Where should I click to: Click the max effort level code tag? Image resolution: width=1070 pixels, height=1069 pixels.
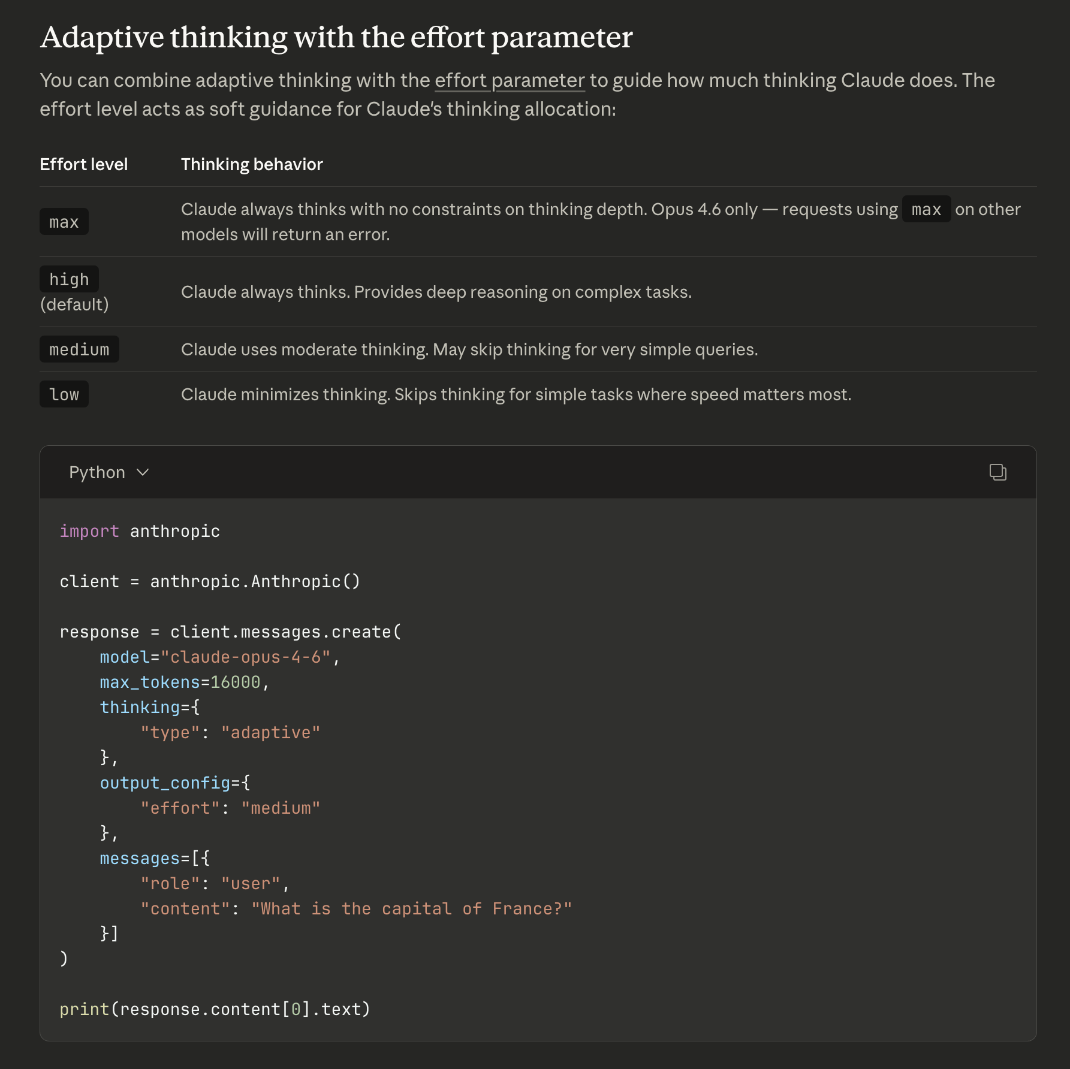[x=64, y=222]
